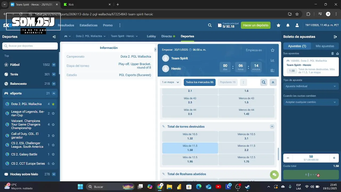Image resolution: width=341 pixels, height=192 pixels.
Task: Open market options three-dot button
Action: pos(243,82)
